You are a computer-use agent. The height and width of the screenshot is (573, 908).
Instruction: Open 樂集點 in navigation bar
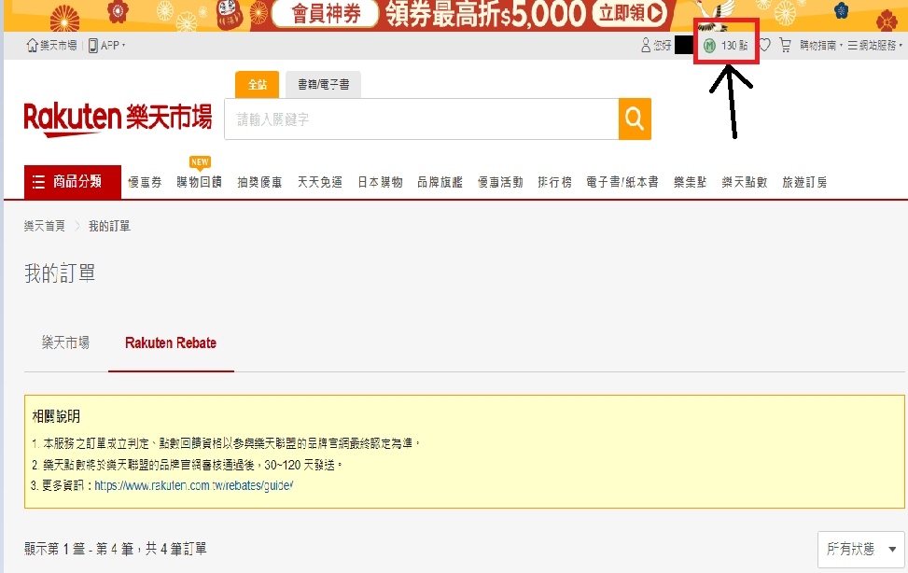[x=691, y=183]
